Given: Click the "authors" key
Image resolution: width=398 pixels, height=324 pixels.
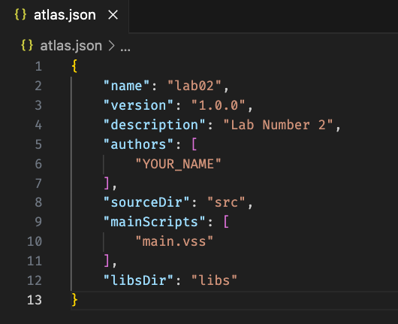Looking at the screenshot, I should coord(138,144).
